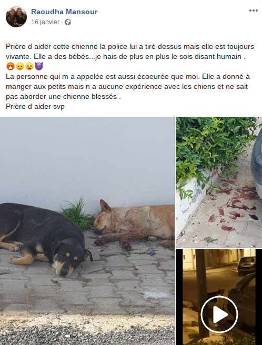Click the globe public privacy icon
Viewport: 262px width, 345px height.
[x=68, y=22]
